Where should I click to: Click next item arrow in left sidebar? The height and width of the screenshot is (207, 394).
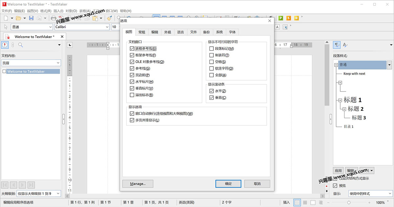click(22, 185)
